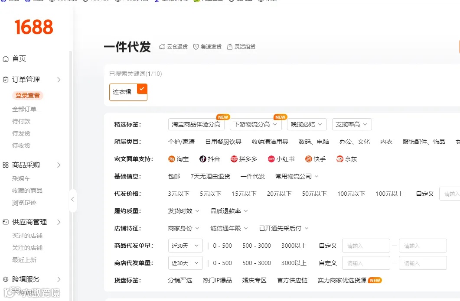Expand the 跨境服务 chevron
The image size is (460, 301).
59,279
